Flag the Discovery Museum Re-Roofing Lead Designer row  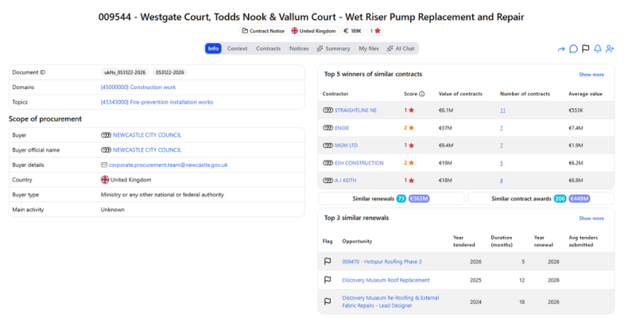(328, 301)
